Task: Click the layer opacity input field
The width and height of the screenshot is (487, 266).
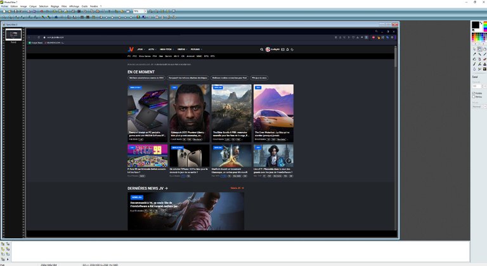Action: [x=476, y=86]
